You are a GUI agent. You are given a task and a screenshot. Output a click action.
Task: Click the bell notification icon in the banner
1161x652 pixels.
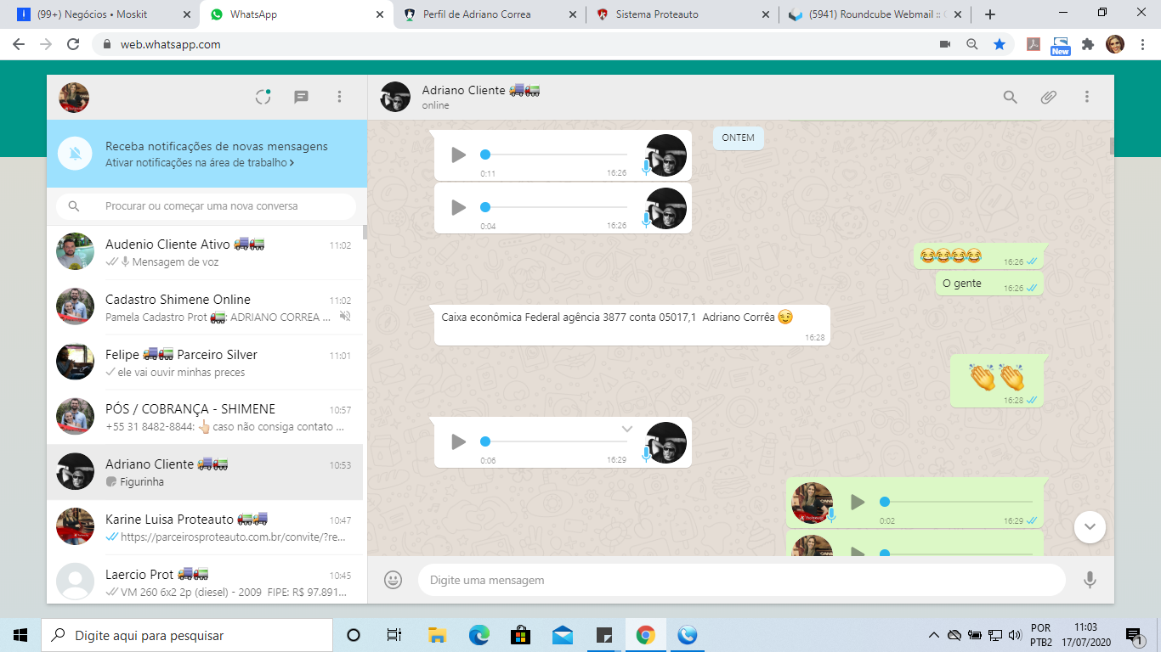click(x=76, y=154)
